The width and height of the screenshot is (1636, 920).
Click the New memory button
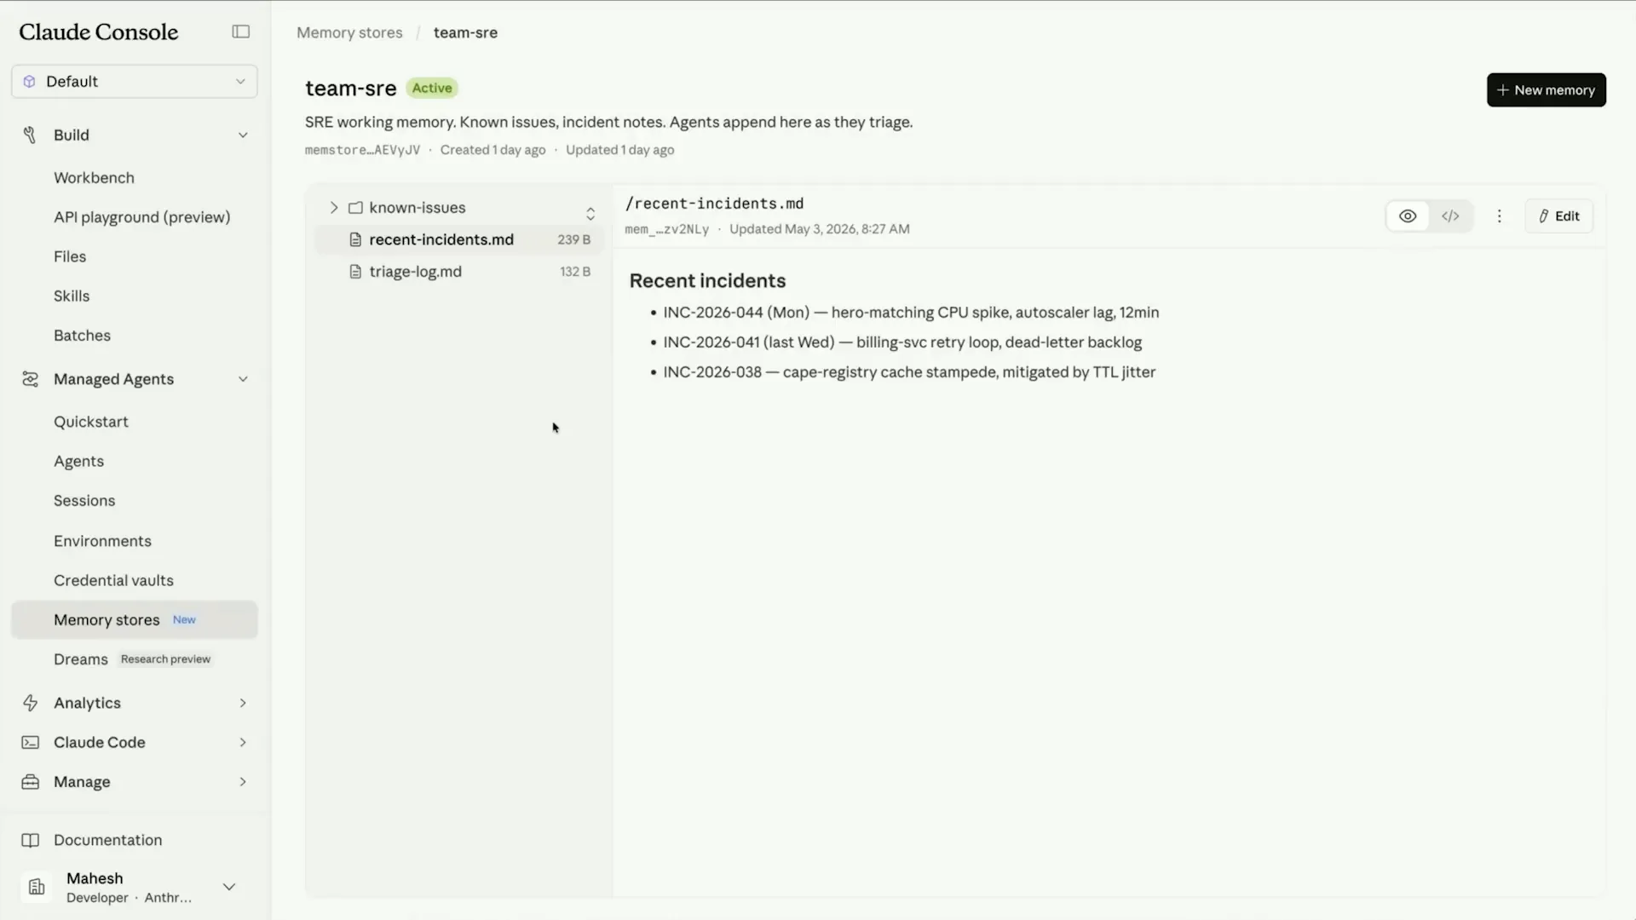pyautogui.click(x=1546, y=90)
